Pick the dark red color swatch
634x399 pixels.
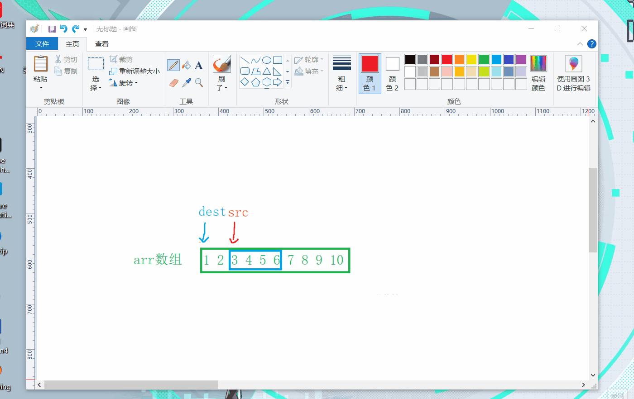click(x=435, y=60)
